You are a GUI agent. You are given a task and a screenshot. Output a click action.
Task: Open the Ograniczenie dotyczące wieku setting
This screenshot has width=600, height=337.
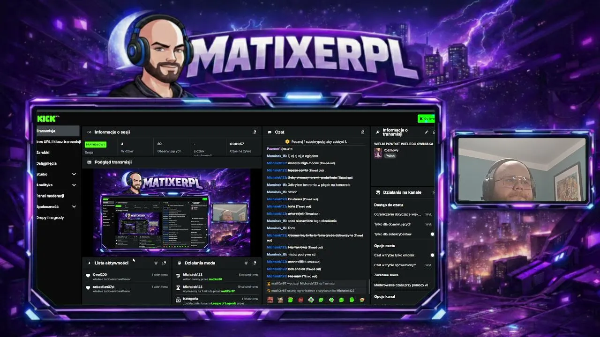point(403,214)
